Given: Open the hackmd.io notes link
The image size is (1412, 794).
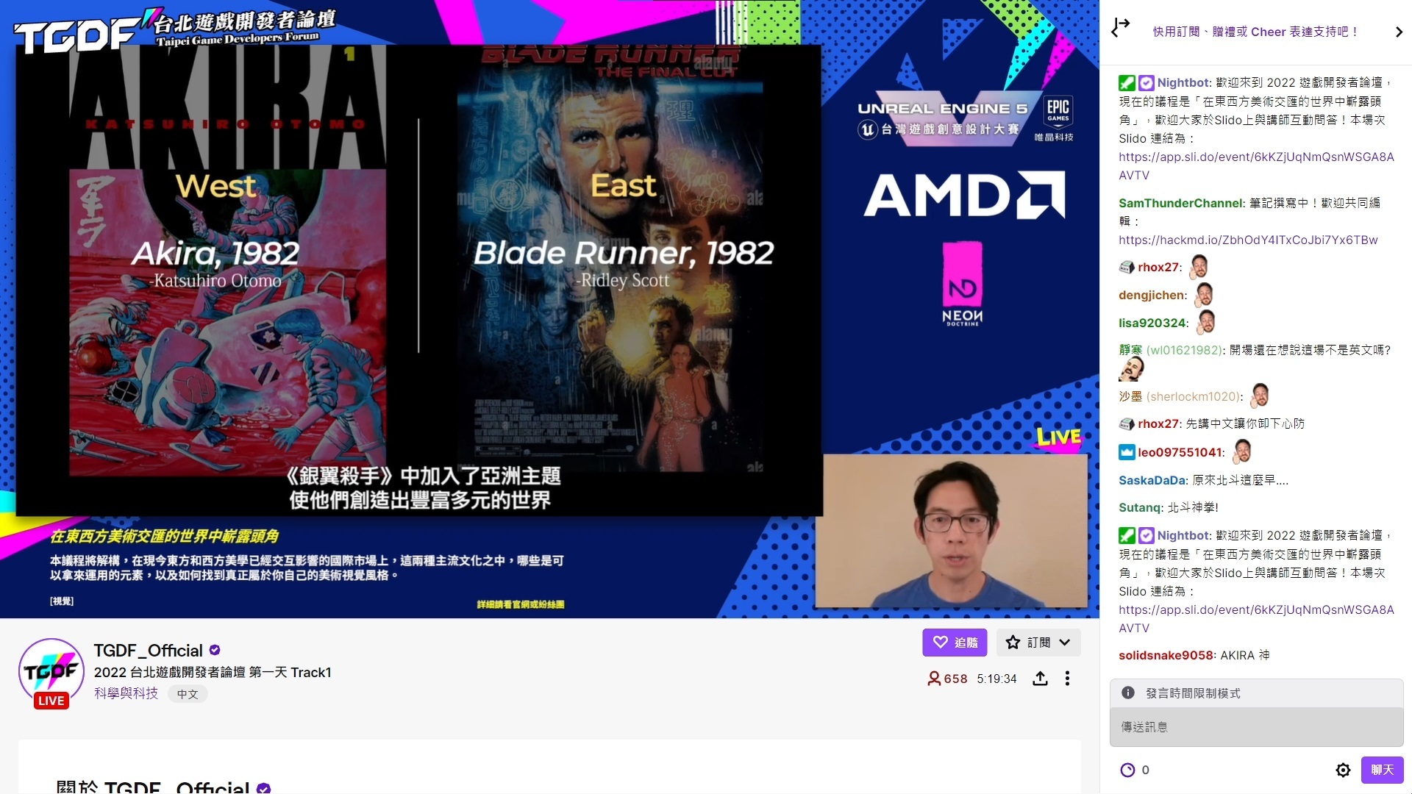Looking at the screenshot, I should click(1247, 240).
